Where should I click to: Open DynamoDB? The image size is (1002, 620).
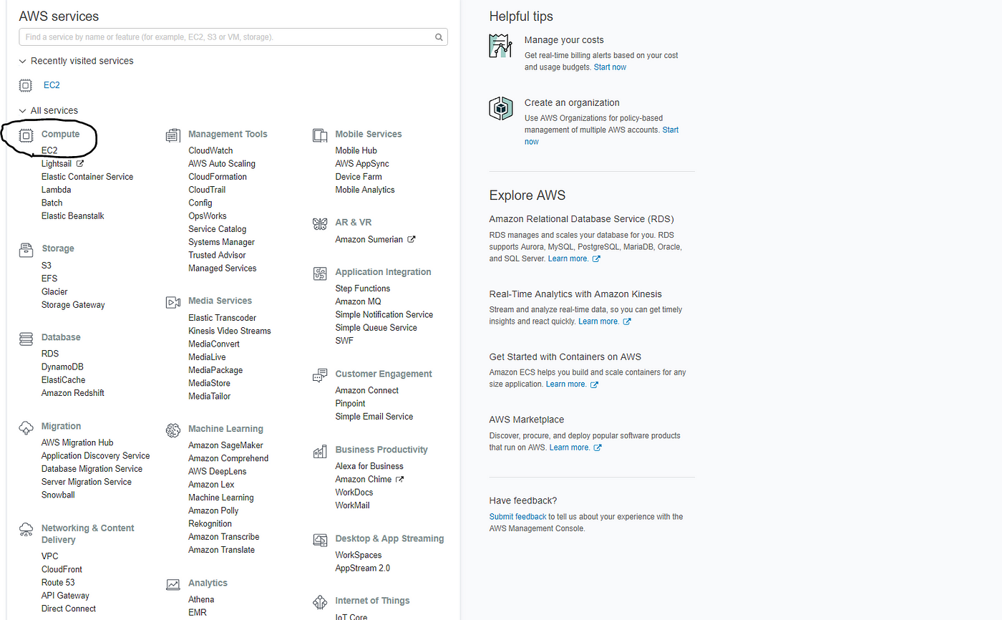click(x=62, y=367)
